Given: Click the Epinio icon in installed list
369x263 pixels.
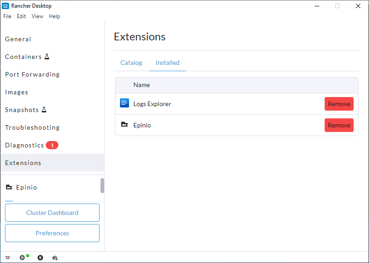Looking at the screenshot, I should coord(124,124).
